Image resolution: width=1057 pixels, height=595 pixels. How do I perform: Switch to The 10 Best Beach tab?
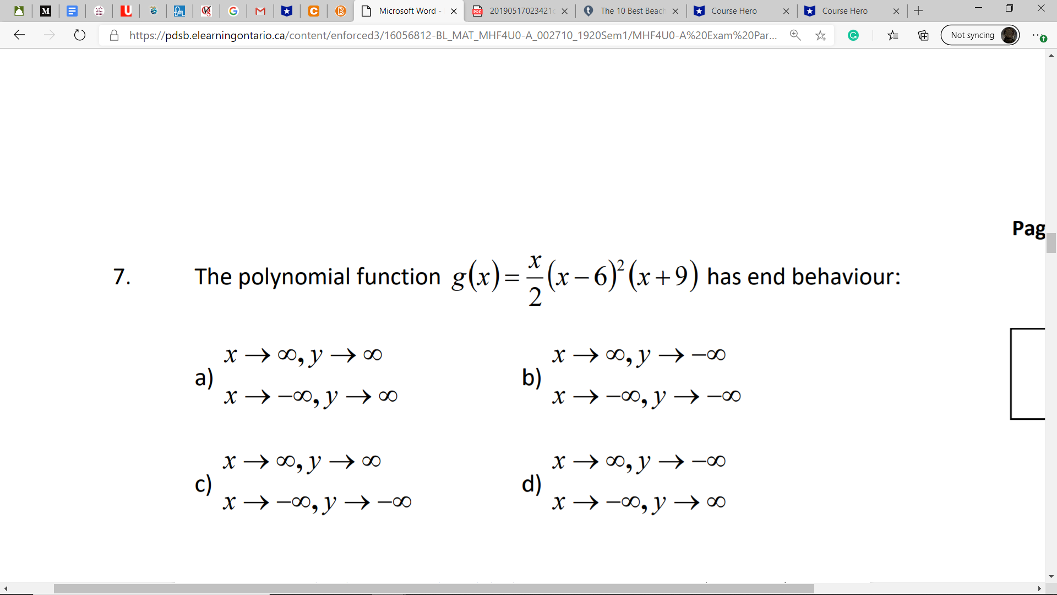(x=630, y=10)
